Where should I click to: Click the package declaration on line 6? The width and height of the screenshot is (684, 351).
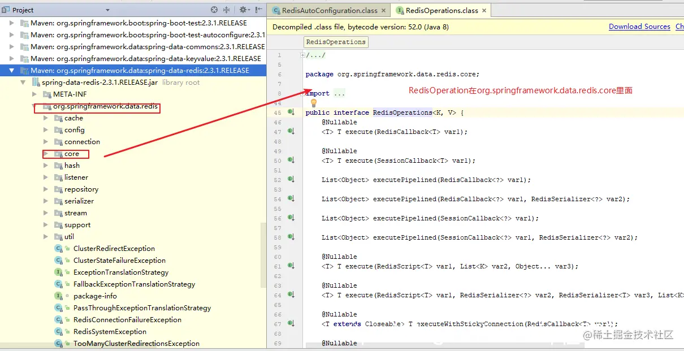[392, 74]
